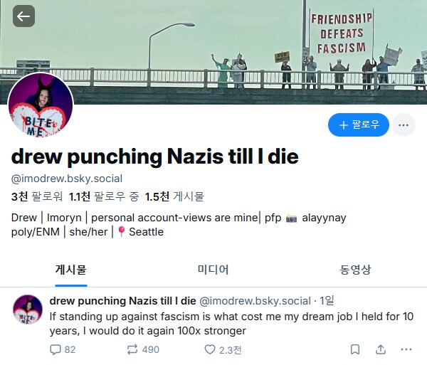Click the back arrow button
Screen dimensions: 427x365
(23, 16)
